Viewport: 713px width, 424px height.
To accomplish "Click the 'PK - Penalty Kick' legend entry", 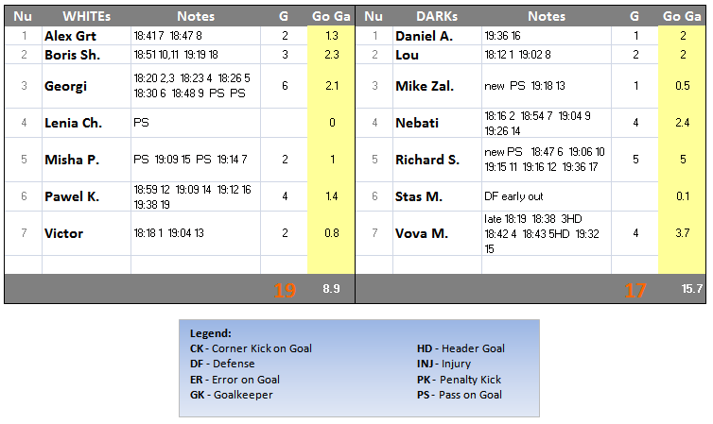I will pos(459,380).
